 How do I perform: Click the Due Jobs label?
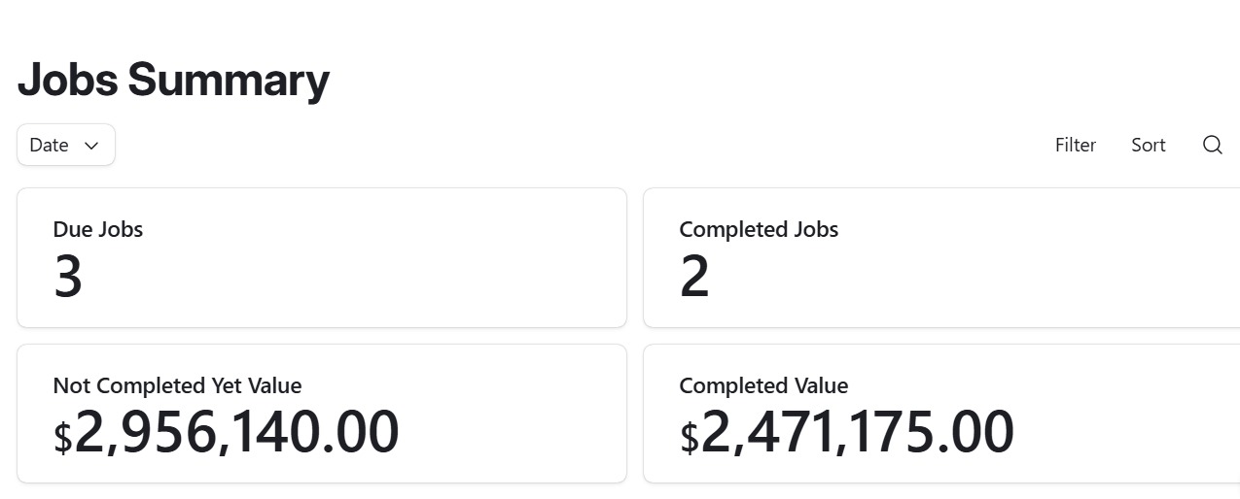click(x=98, y=229)
